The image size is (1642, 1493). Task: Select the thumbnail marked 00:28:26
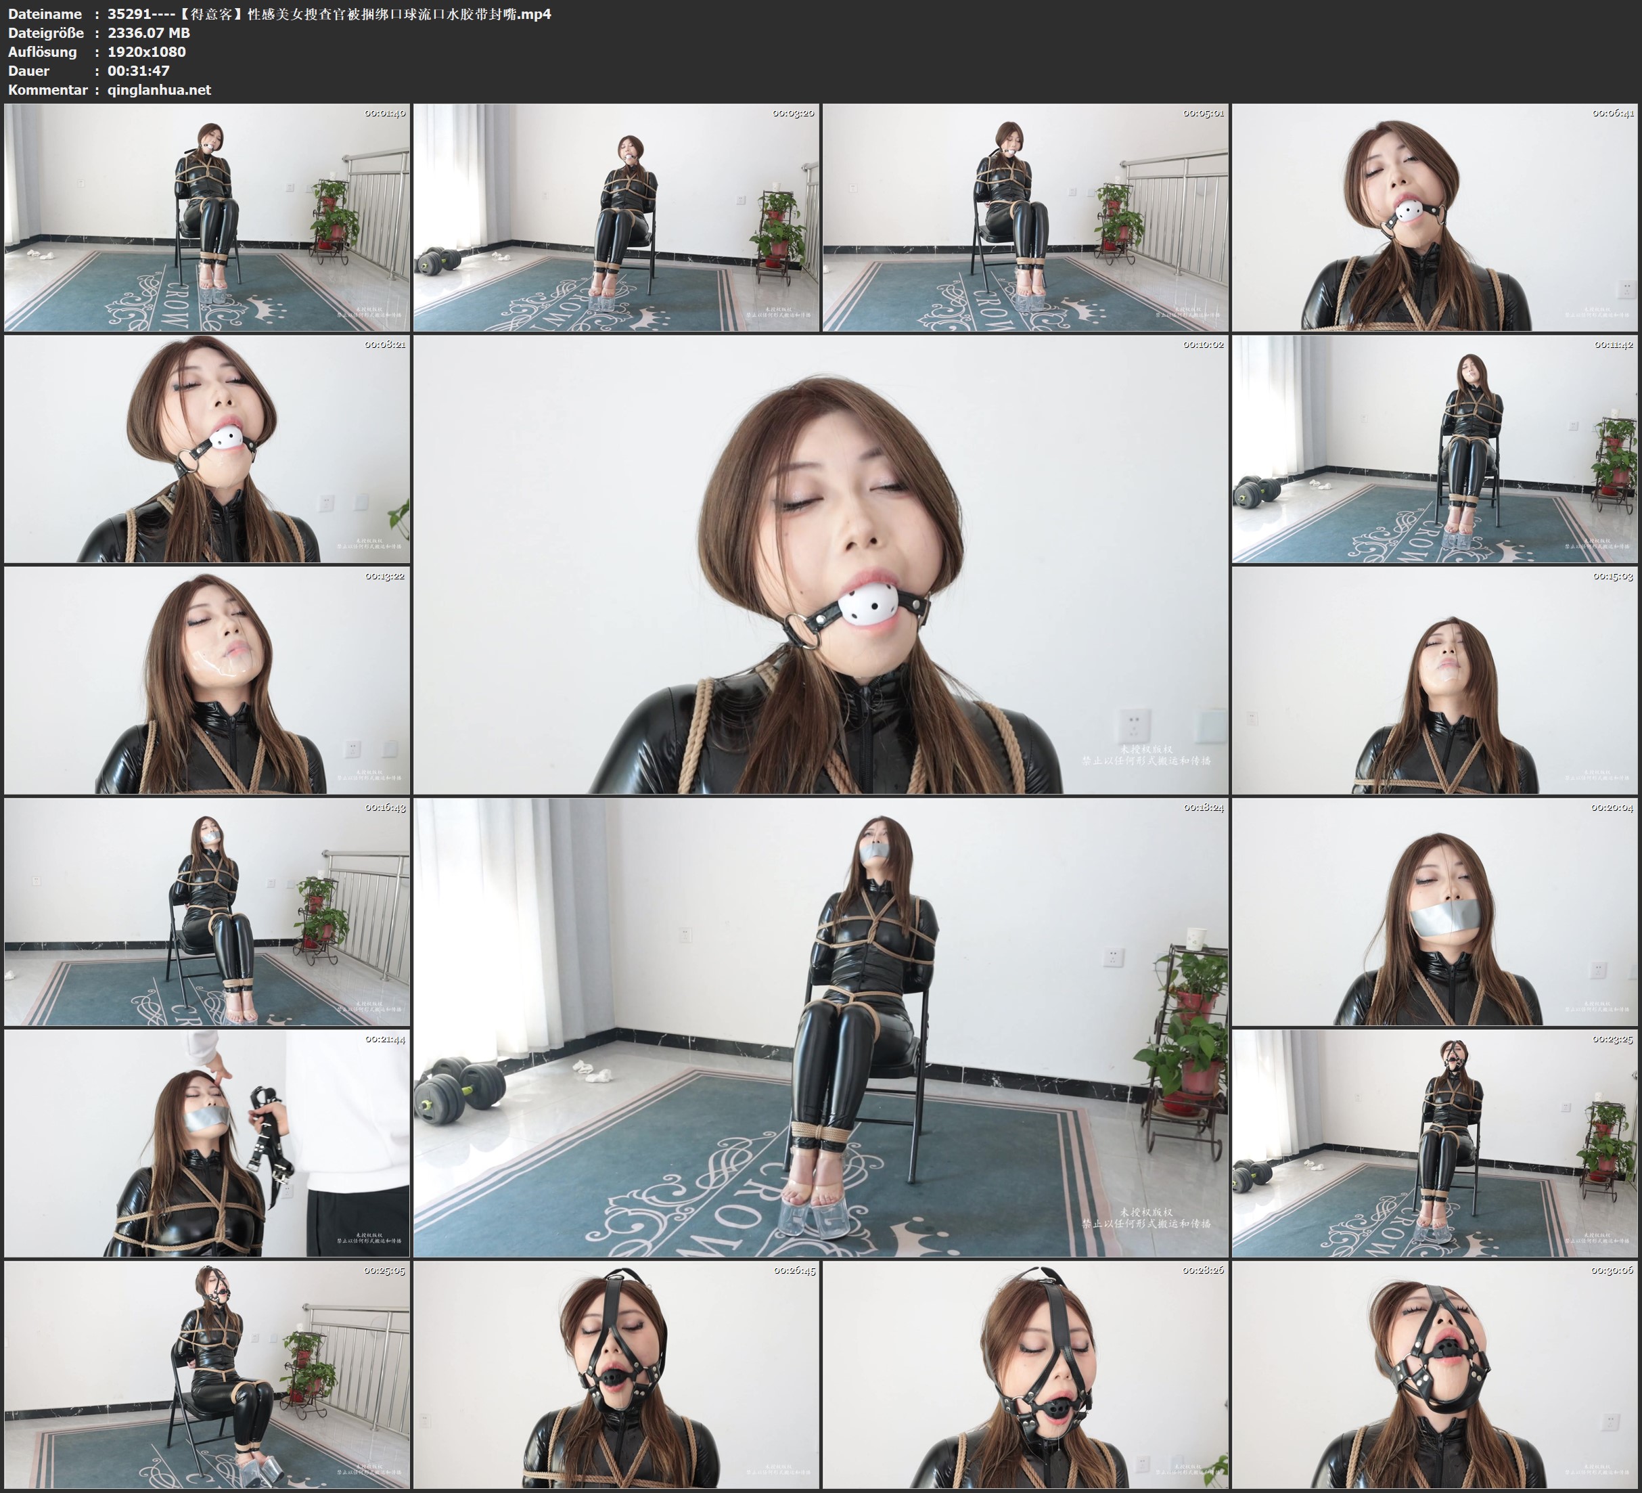[1024, 1375]
